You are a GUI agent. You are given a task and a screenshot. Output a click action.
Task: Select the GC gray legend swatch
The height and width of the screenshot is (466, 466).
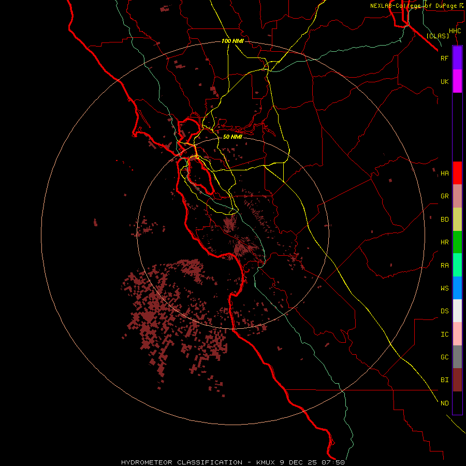457,357
